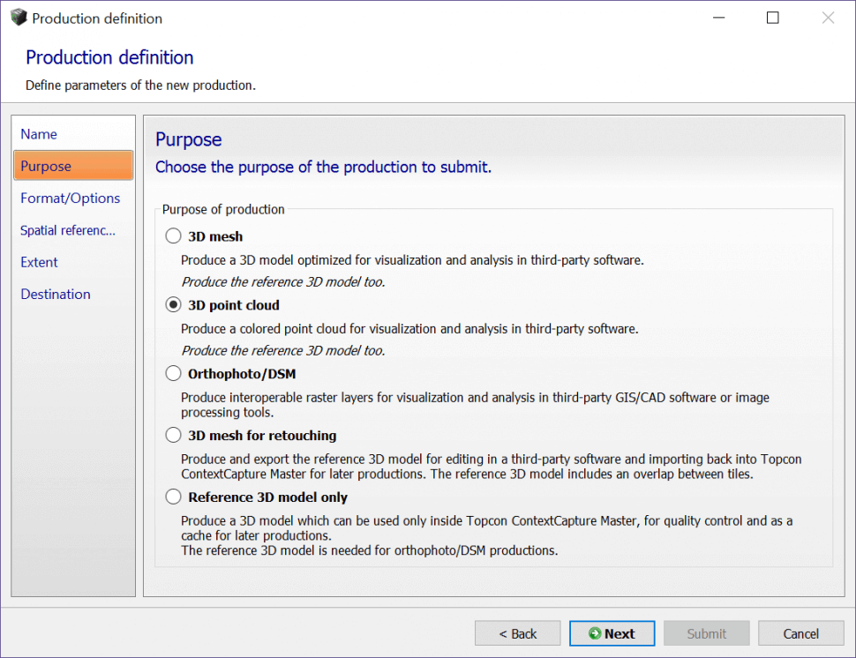Close the Production definition window

click(828, 18)
